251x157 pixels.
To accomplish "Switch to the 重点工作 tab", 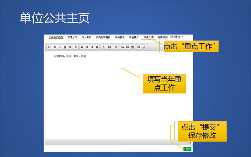I will point(148,37).
